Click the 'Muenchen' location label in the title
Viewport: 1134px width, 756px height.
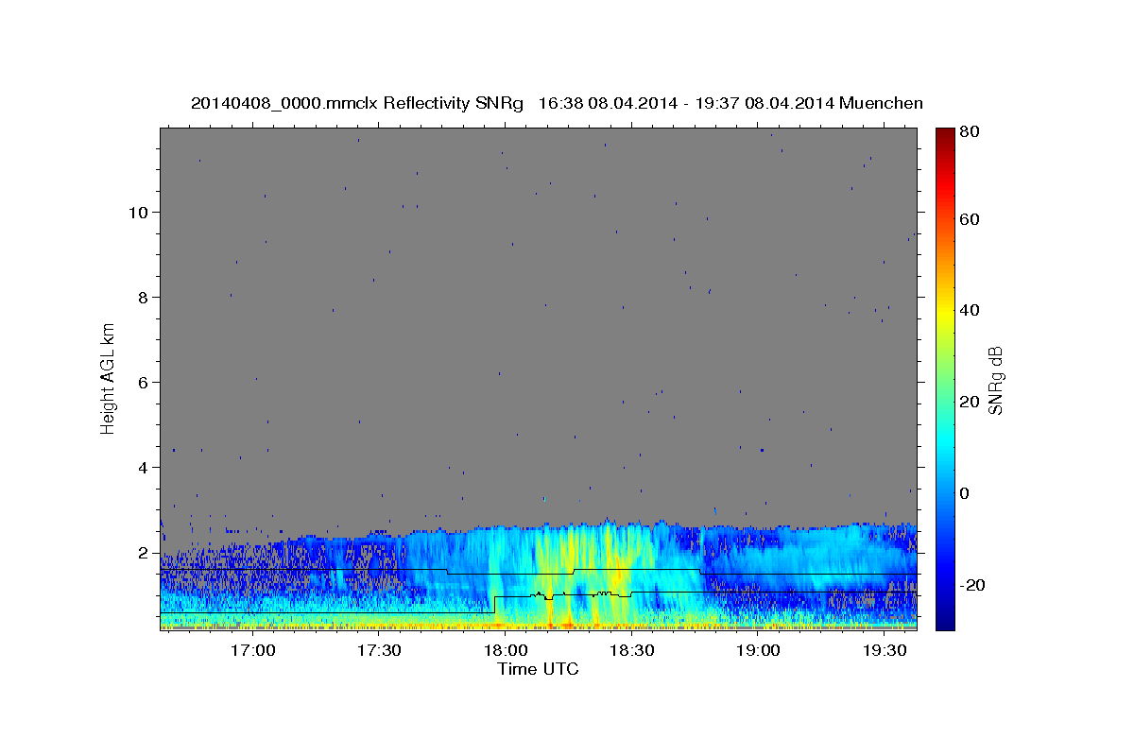881,103
